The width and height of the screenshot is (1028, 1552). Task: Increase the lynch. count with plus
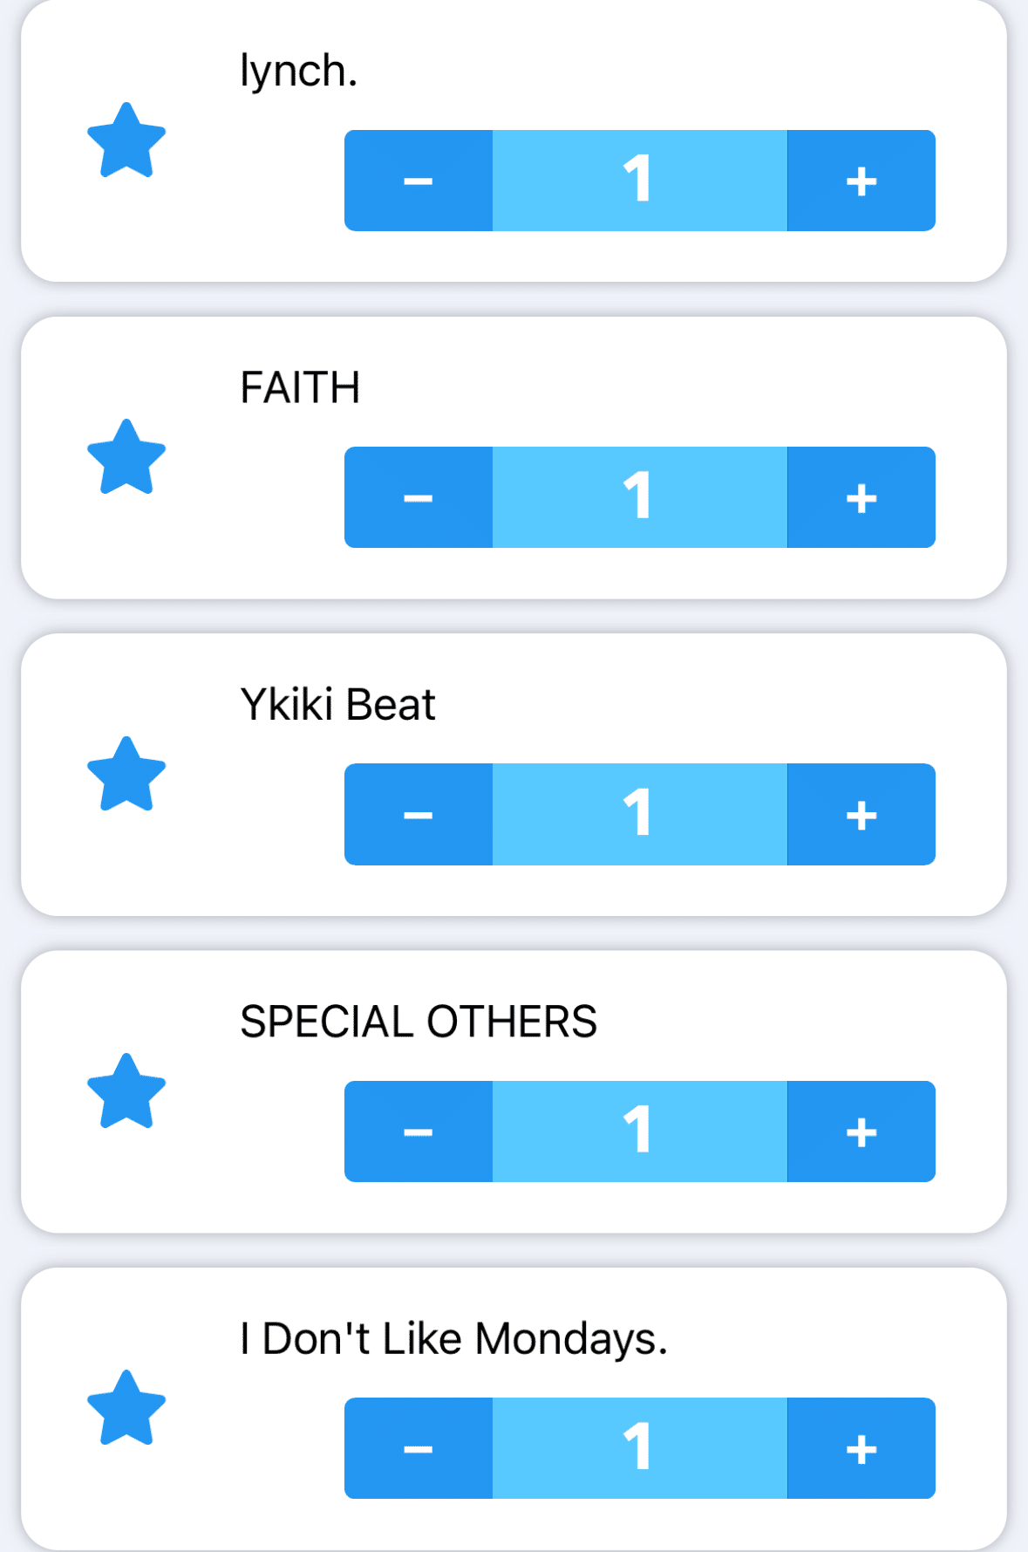(861, 181)
